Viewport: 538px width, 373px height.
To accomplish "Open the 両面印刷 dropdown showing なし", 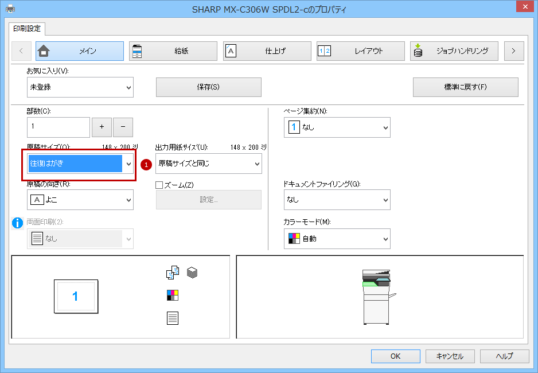I will pos(80,239).
